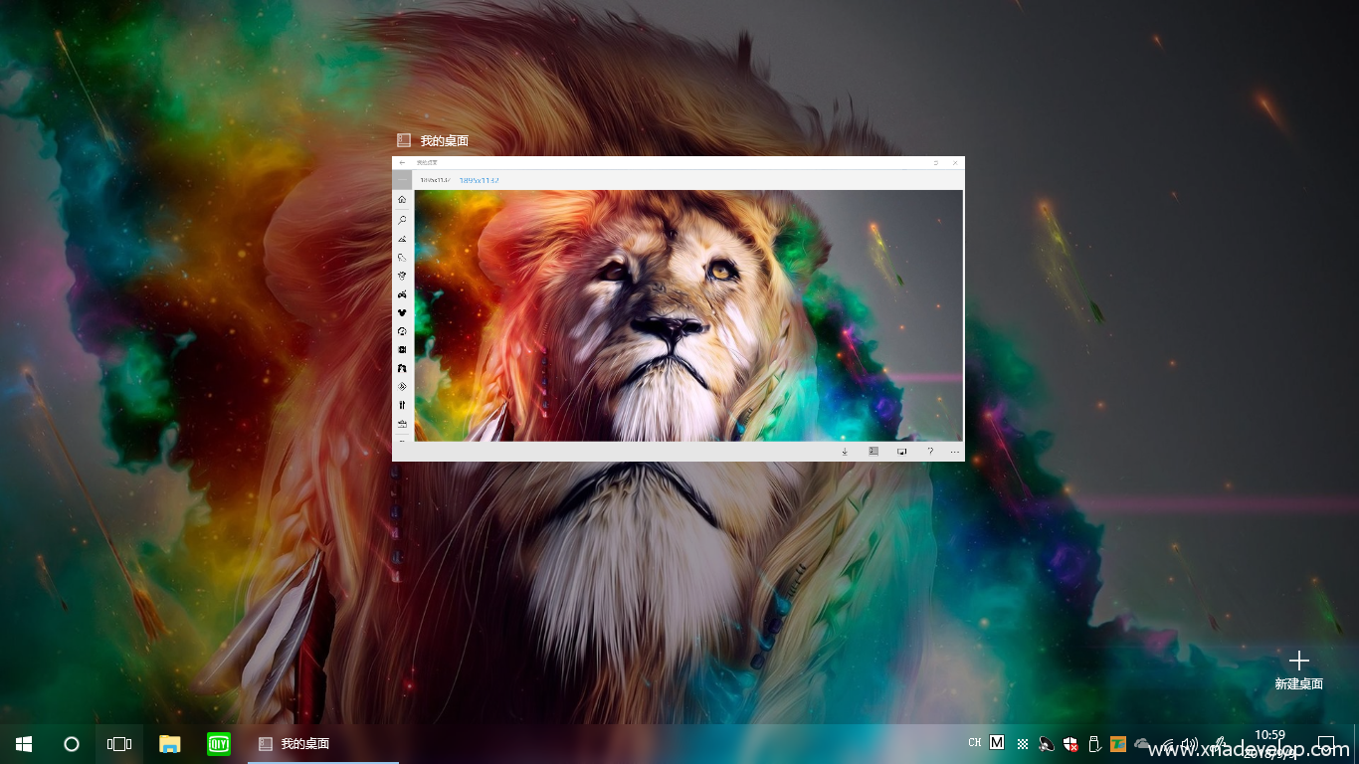Open the Windows Start menu
The width and height of the screenshot is (1359, 764).
tap(24, 743)
